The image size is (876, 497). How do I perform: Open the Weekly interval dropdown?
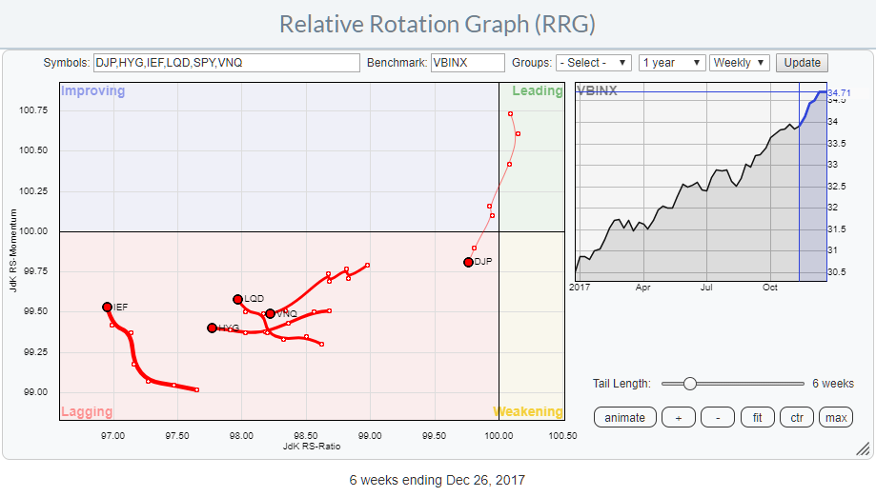740,63
